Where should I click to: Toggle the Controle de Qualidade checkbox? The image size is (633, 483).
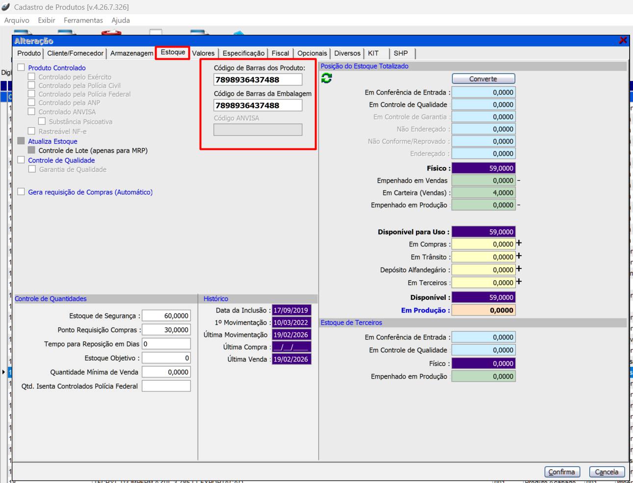[x=21, y=160]
